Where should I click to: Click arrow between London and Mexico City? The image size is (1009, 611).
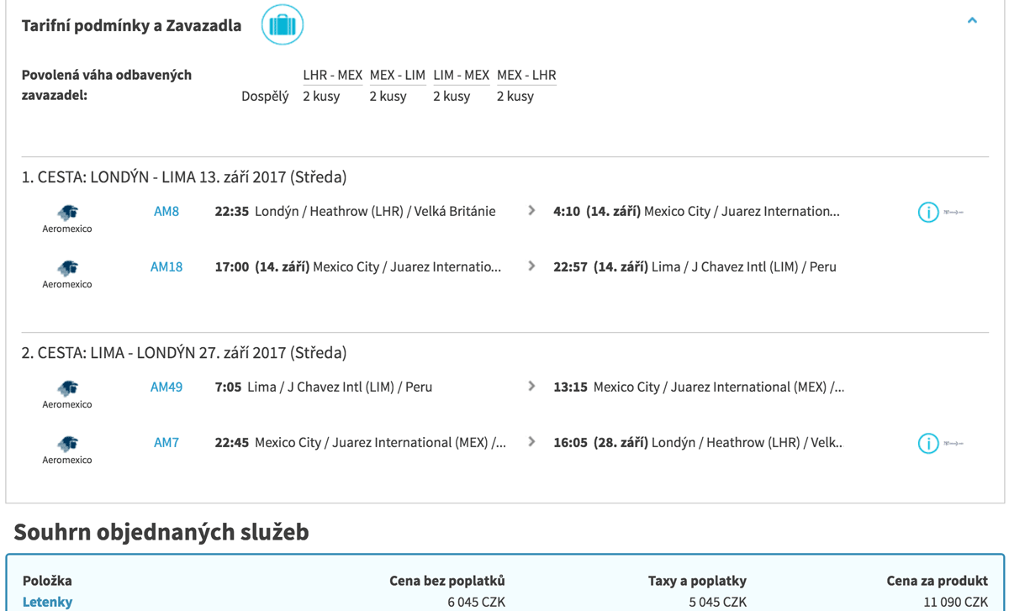pos(531,211)
